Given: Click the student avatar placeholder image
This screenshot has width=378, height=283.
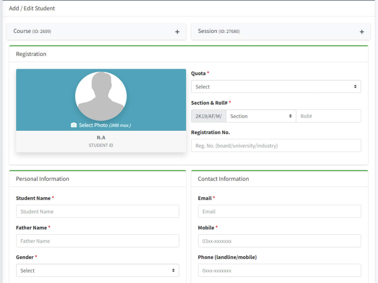Looking at the screenshot, I should [101, 96].
